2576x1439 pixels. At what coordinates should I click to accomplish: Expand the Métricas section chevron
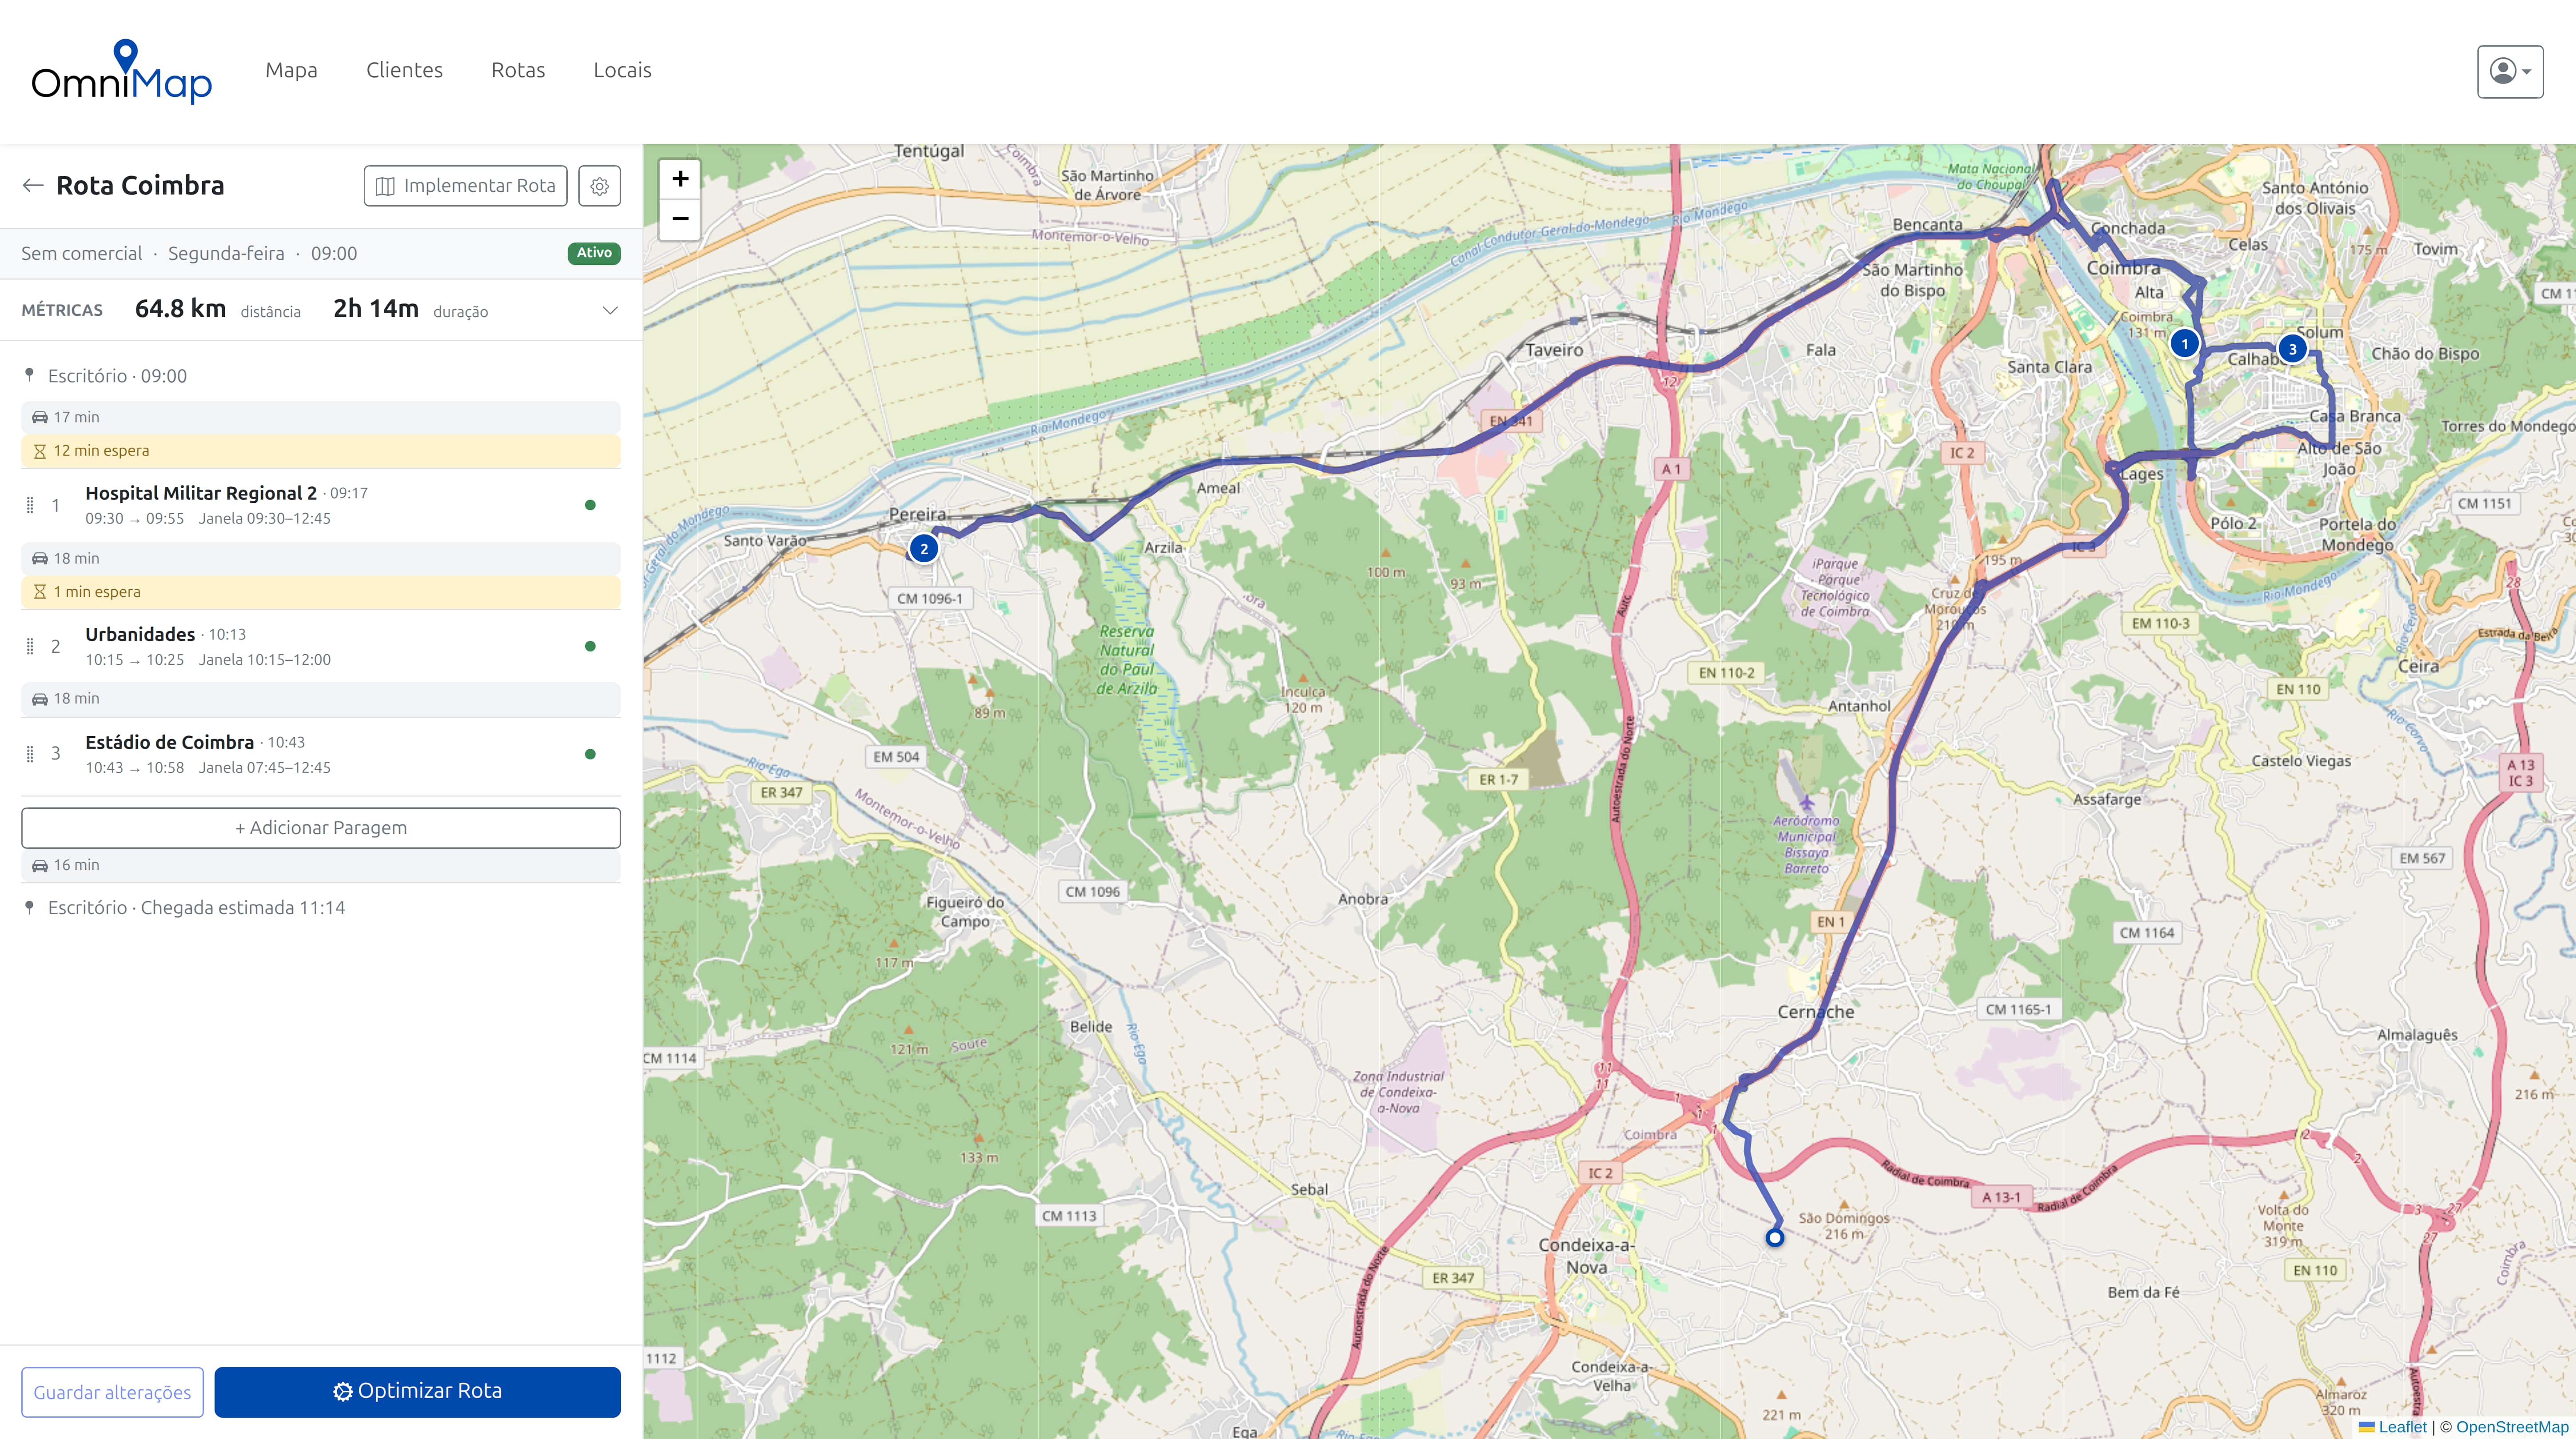610,310
